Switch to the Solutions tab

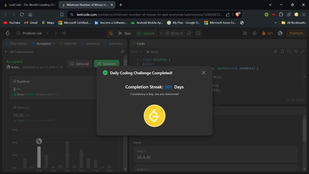(x=90, y=44)
